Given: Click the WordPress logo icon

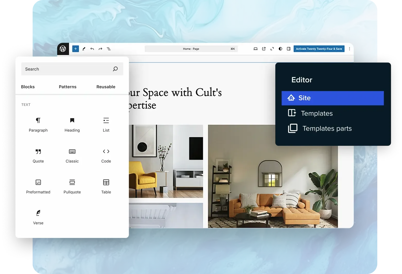Looking at the screenshot, I should click(x=63, y=49).
